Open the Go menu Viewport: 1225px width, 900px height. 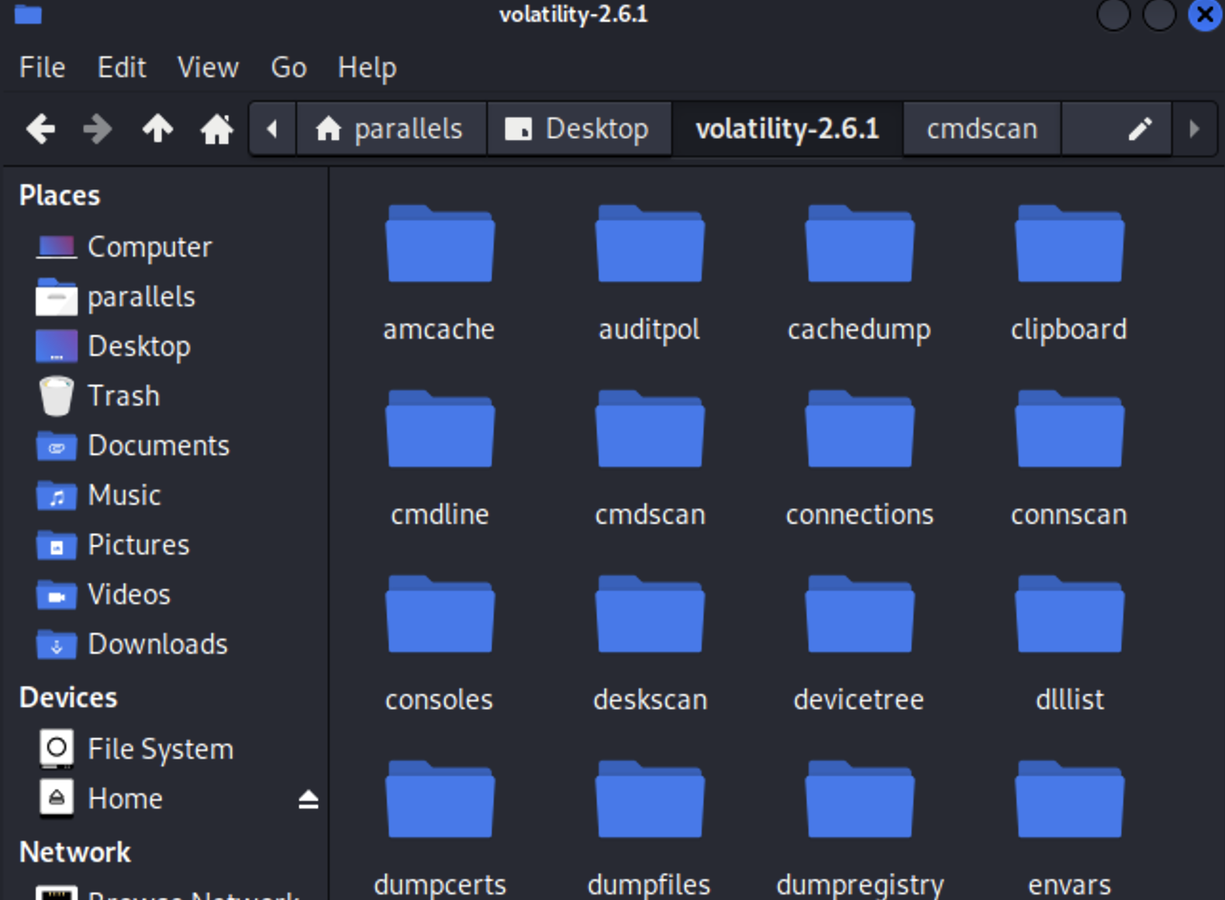288,67
